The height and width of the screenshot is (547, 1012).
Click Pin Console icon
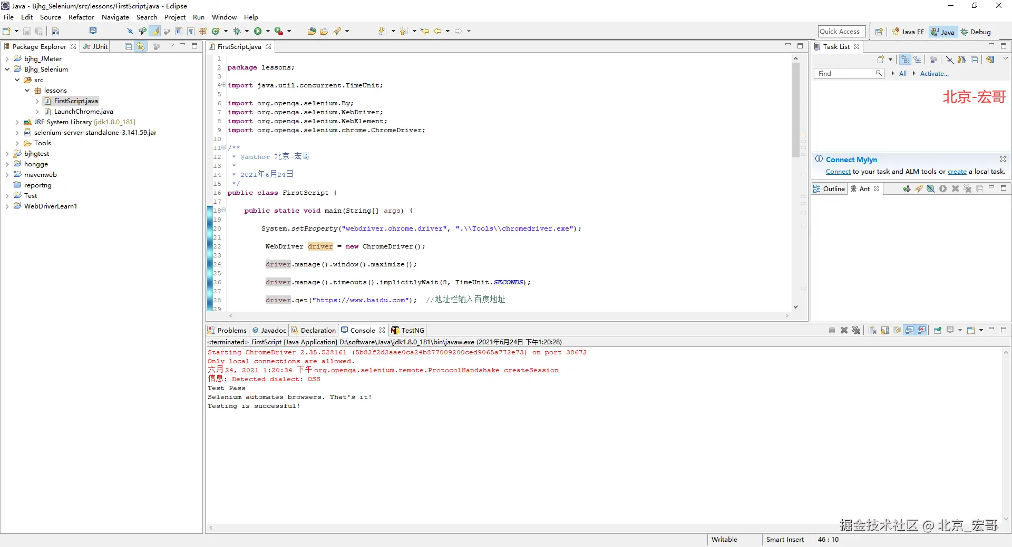(938, 331)
